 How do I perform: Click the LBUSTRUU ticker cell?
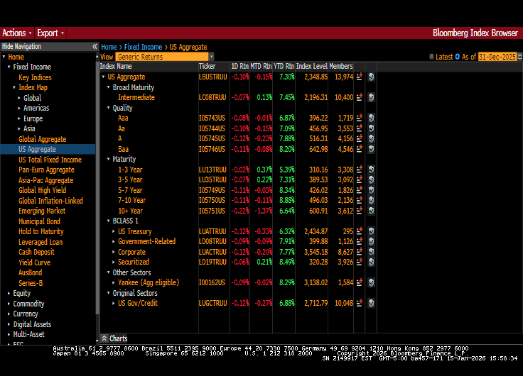click(212, 77)
